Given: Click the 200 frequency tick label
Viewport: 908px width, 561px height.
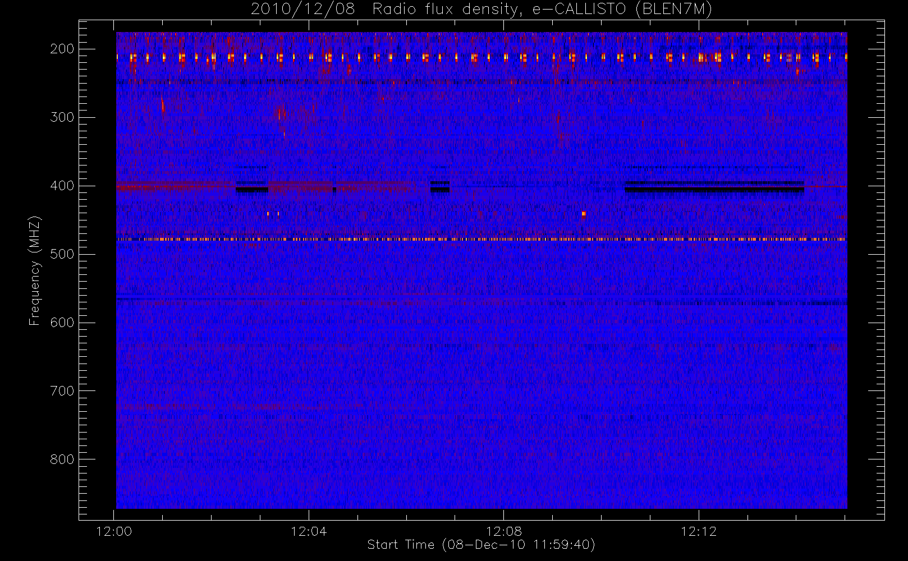Looking at the screenshot, I should 62,49.
